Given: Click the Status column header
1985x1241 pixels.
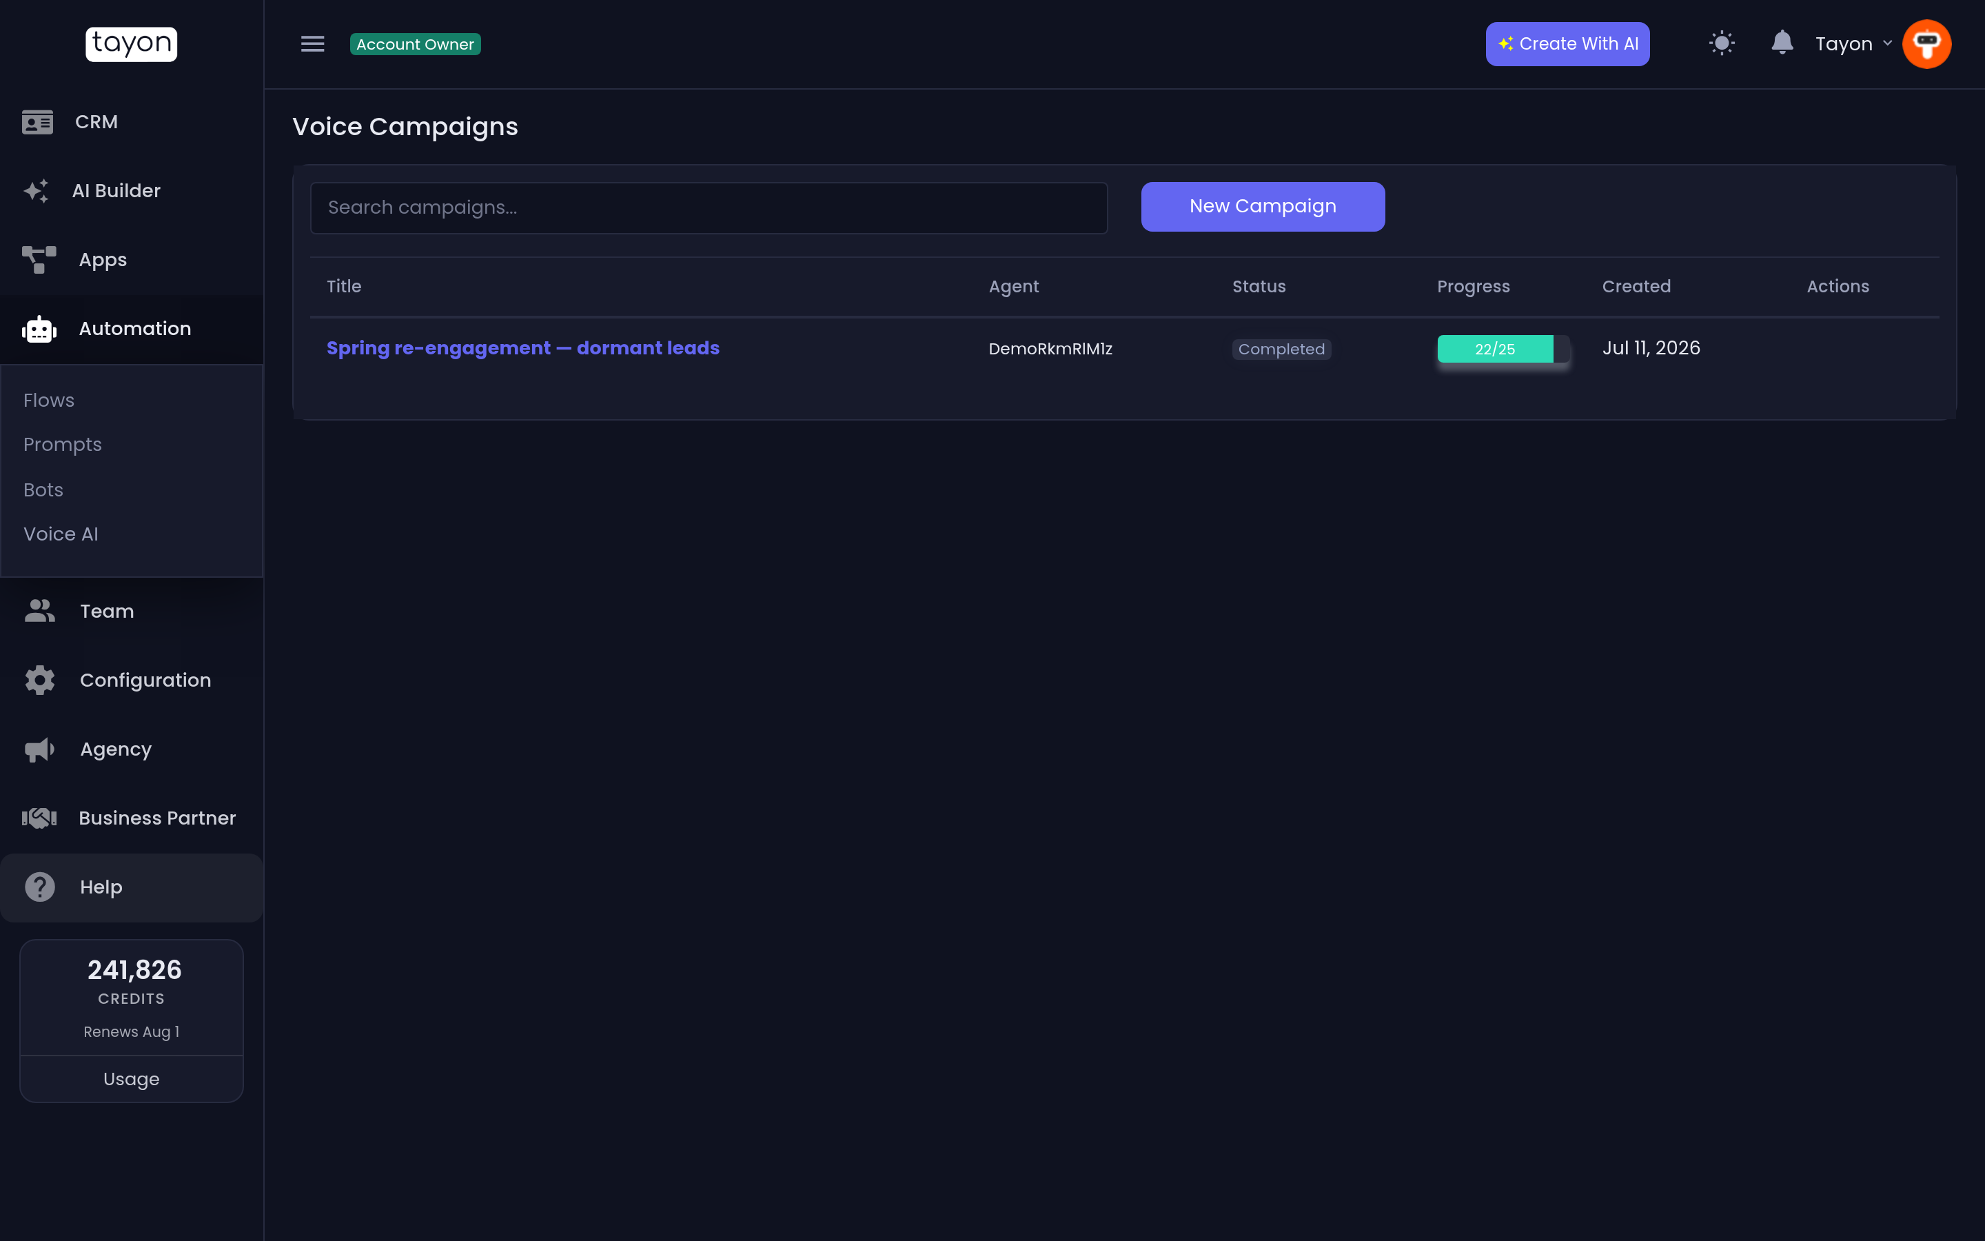Looking at the screenshot, I should (x=1259, y=286).
